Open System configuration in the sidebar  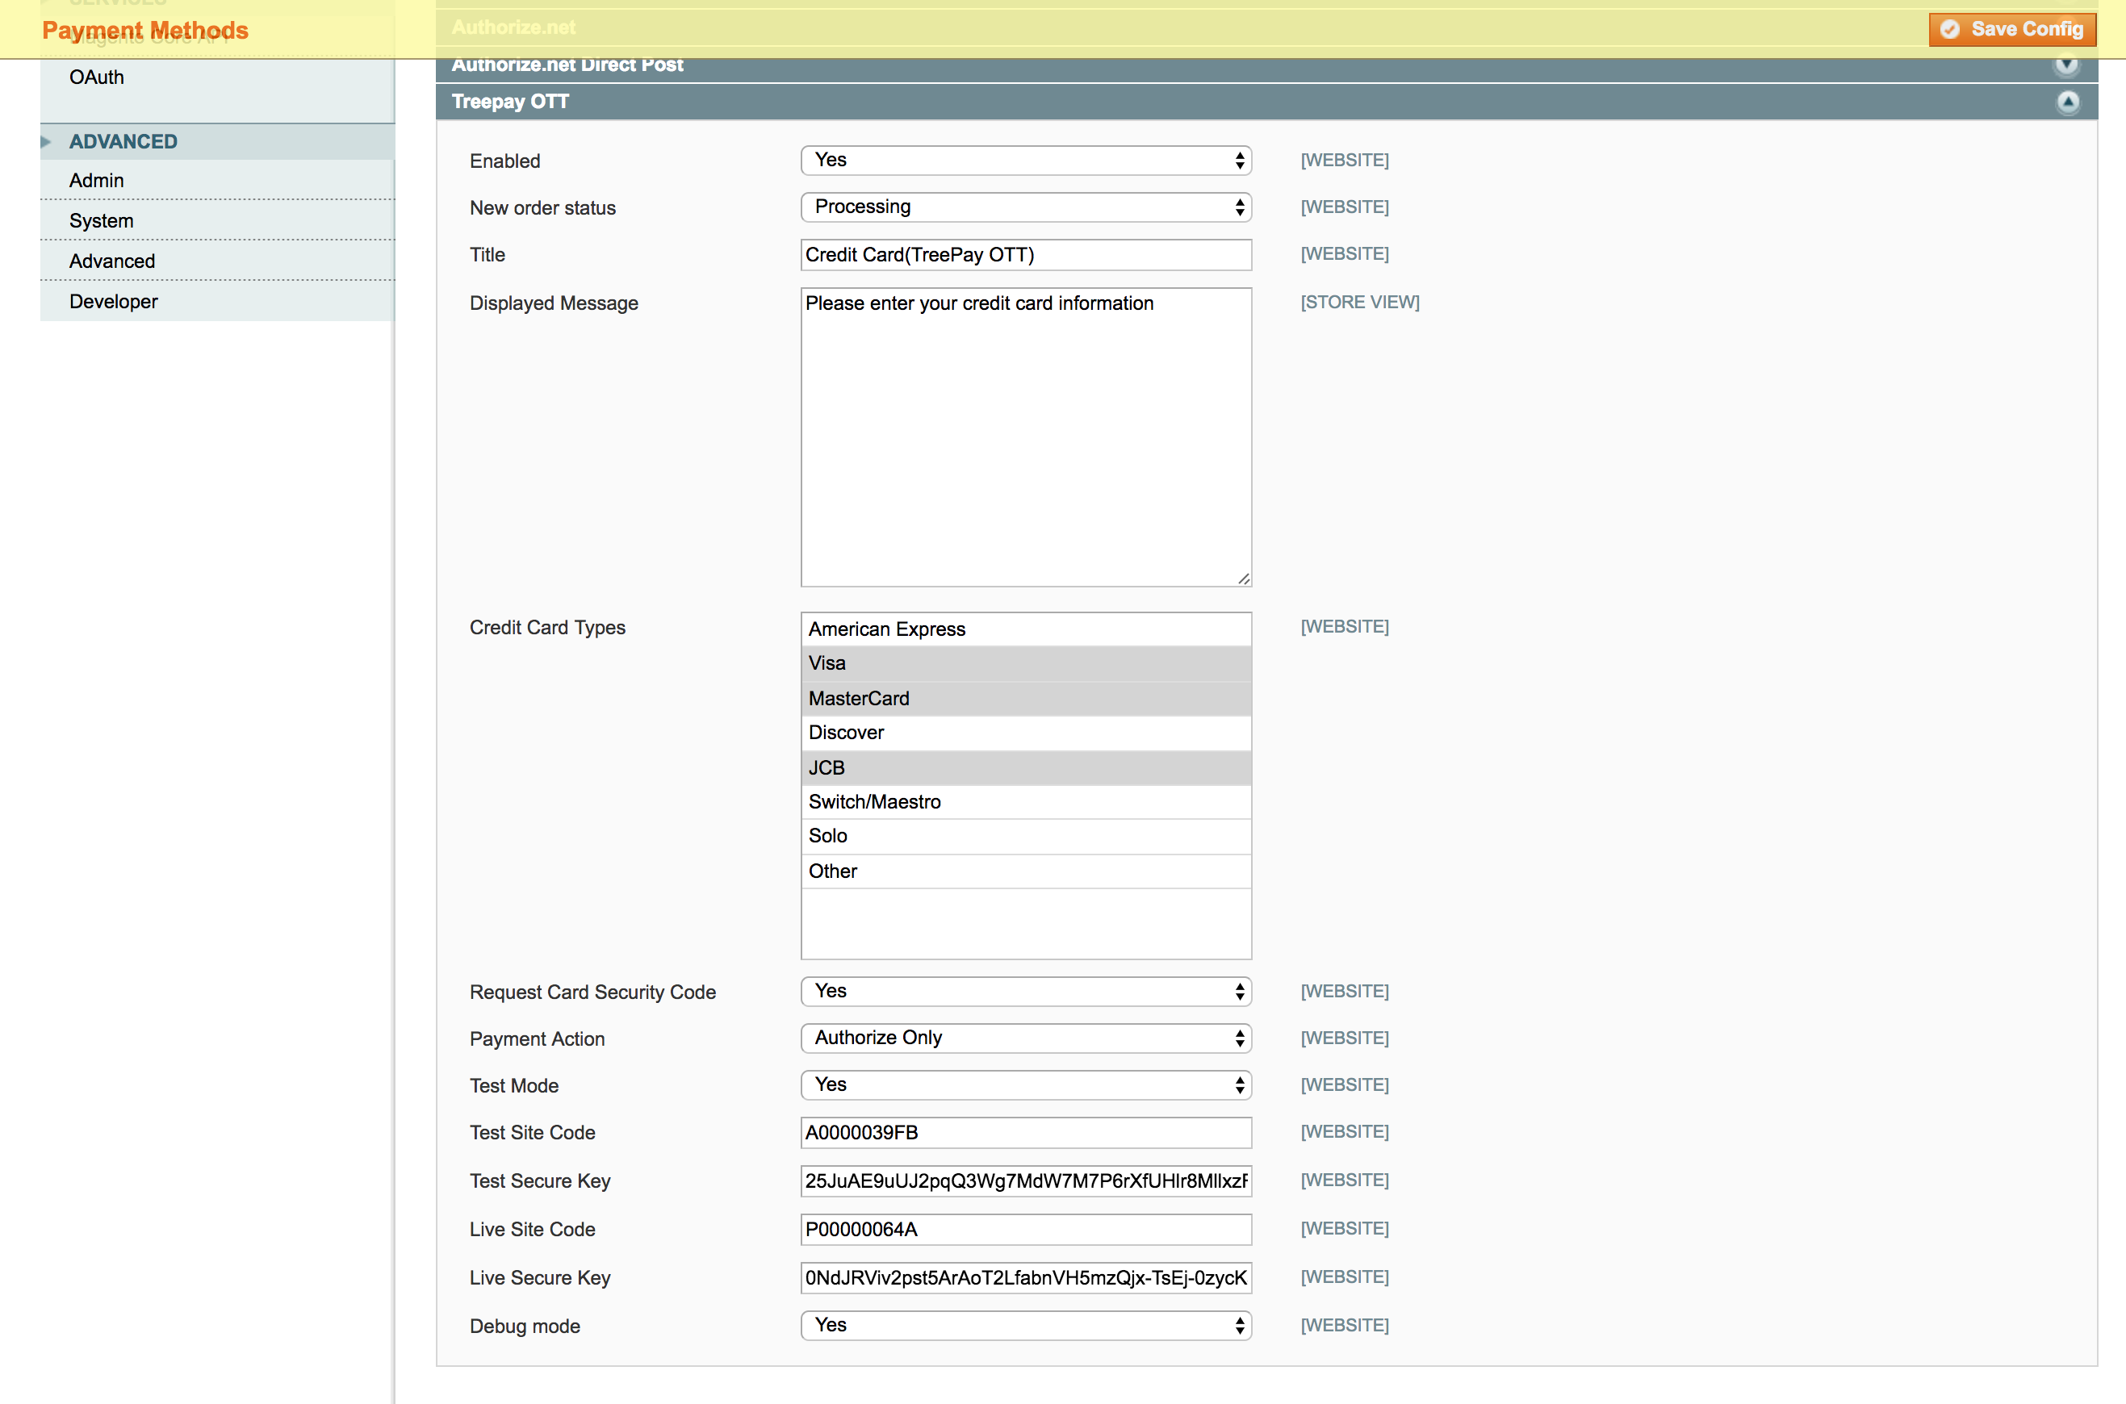click(x=101, y=220)
